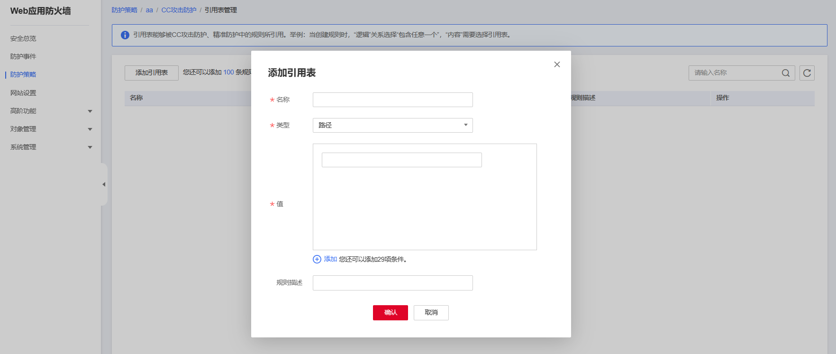836x354 pixels.
Task: Click the 您还可以添加29项条件 hint text
Action: (x=373, y=259)
